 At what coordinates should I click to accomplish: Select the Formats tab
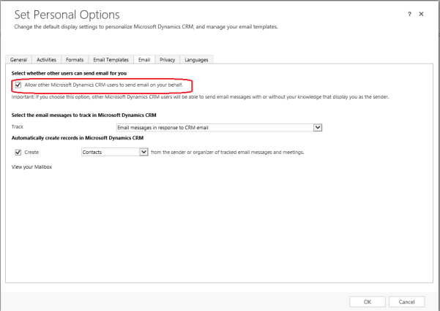tap(75, 60)
